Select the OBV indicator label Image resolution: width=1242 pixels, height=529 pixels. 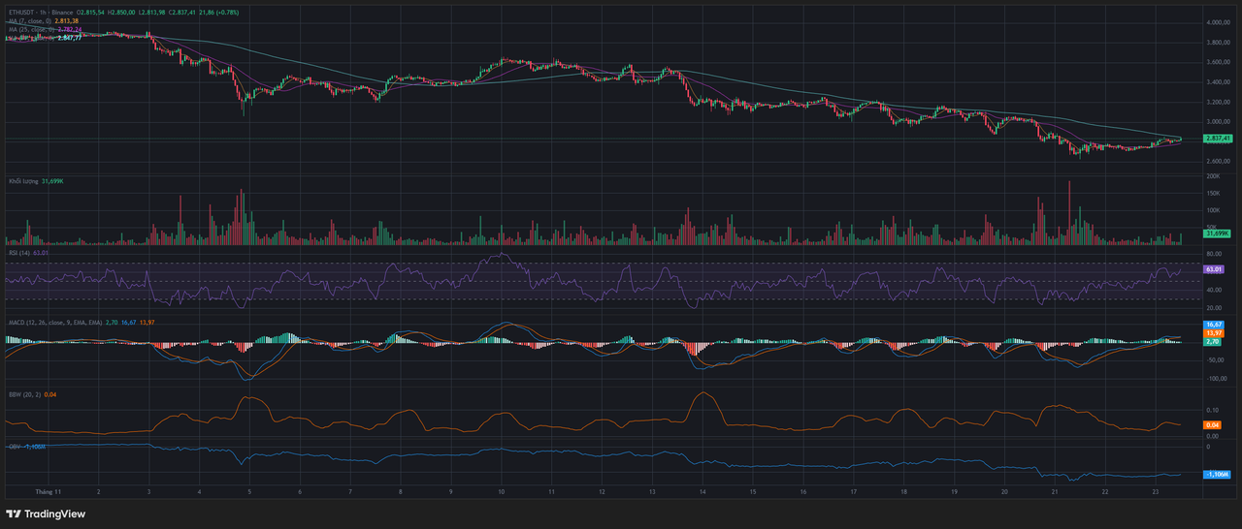pos(15,447)
